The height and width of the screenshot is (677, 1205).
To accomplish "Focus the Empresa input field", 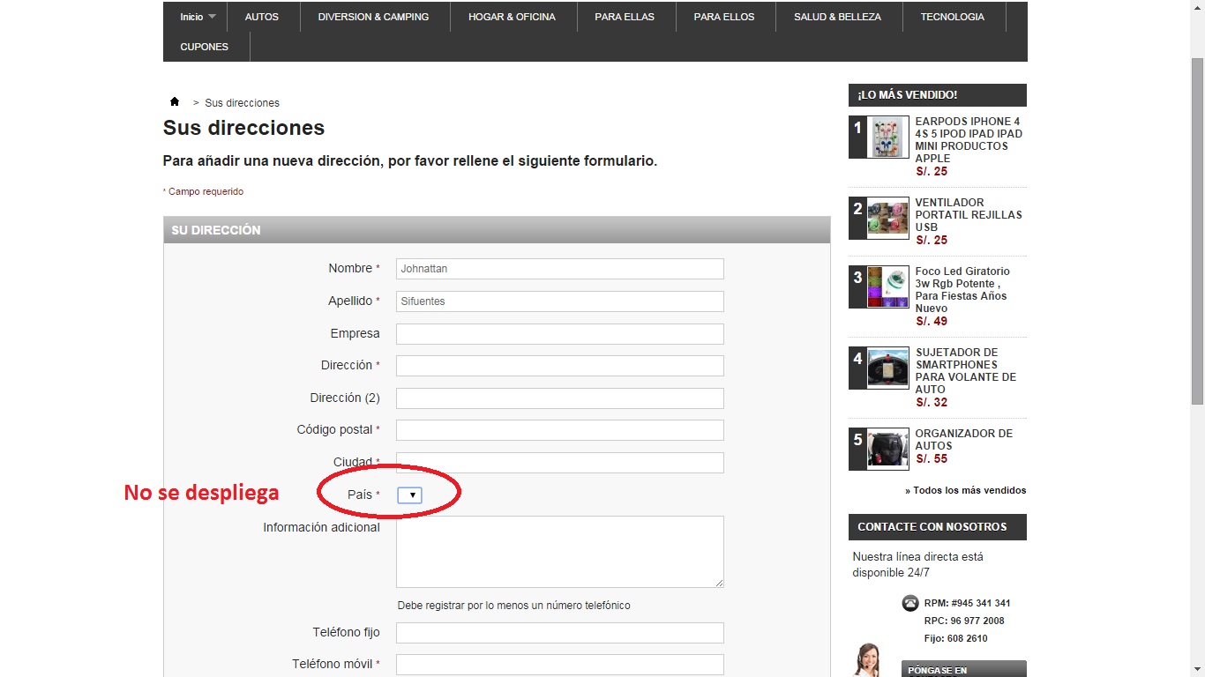I will click(560, 334).
